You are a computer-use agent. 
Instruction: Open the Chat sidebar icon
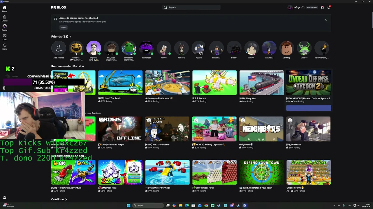pyautogui.click(x=4, y=36)
